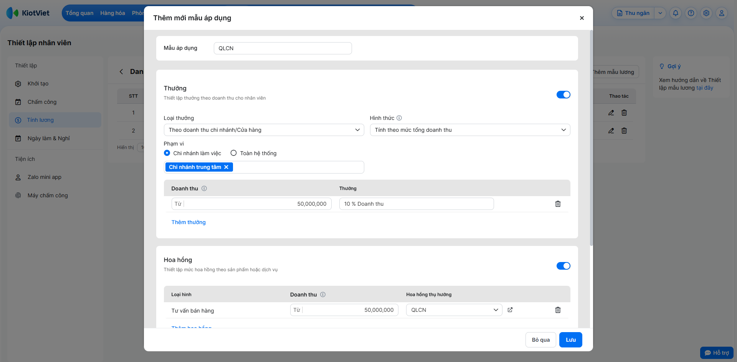
Task: Open the notifications bell
Action: pyautogui.click(x=676, y=13)
